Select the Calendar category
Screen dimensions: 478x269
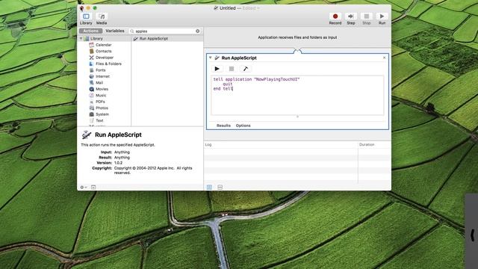[x=103, y=45]
